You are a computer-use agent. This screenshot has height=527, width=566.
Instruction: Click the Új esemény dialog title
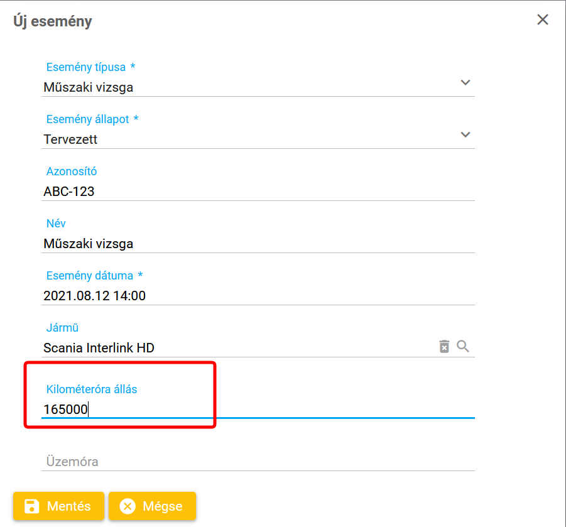tap(53, 21)
